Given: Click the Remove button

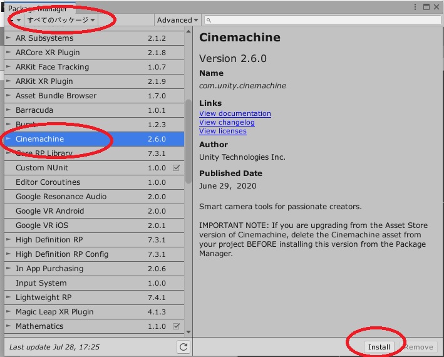Looking at the screenshot, I should coord(418,347).
